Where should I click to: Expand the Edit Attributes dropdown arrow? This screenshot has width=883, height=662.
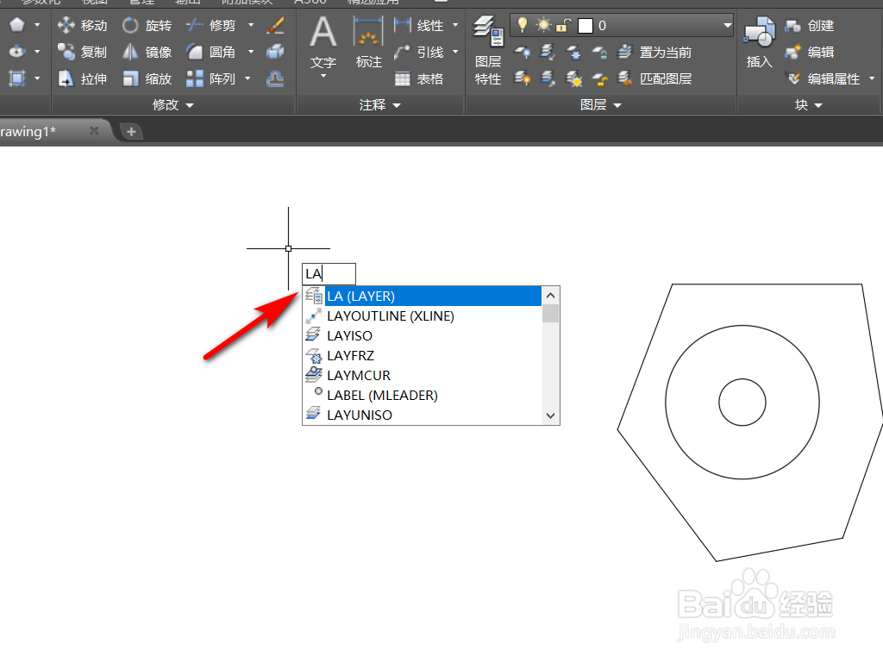[872, 78]
